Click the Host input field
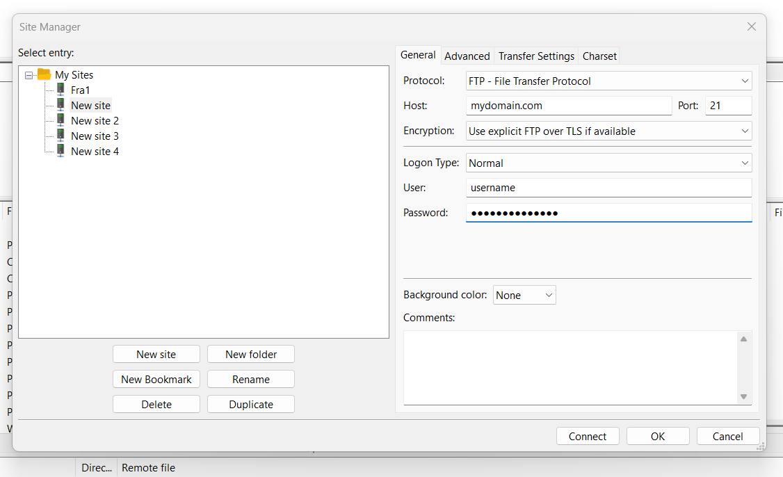The width and height of the screenshot is (783, 477). tap(569, 106)
